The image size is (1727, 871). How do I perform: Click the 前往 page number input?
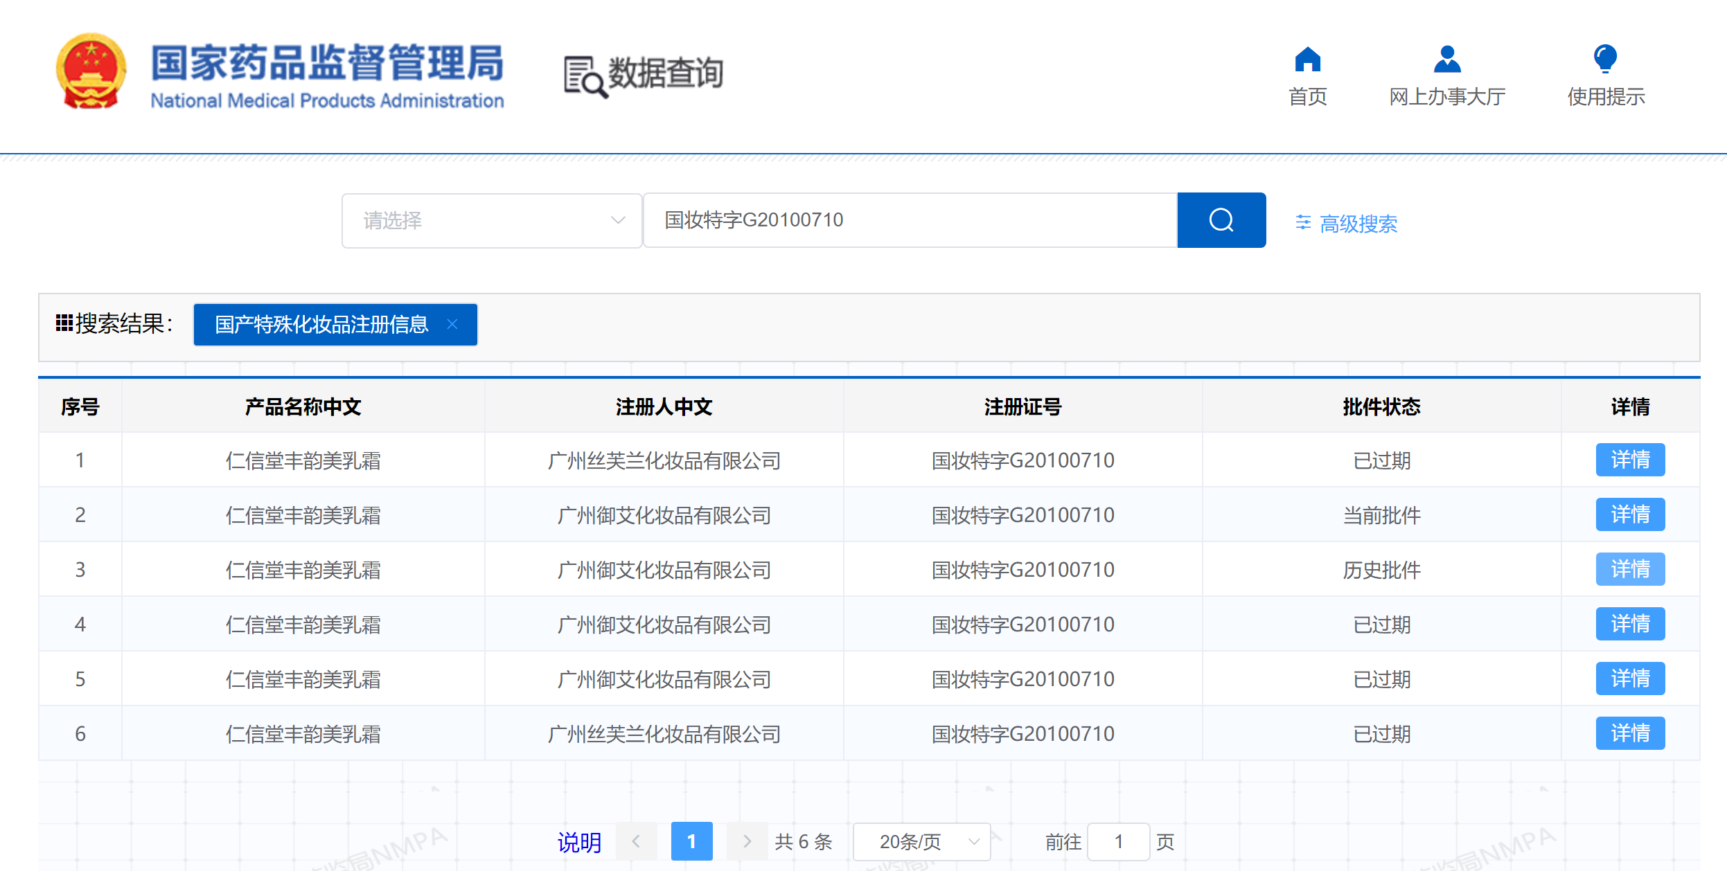coord(1117,841)
